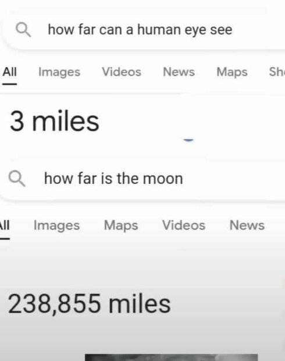
Task: Click the magnifier icon beside the moon query
Action: 17,178
